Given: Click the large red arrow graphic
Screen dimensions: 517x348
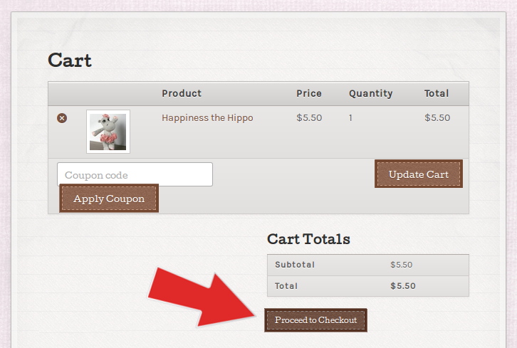Looking at the screenshot, I should tap(202, 297).
